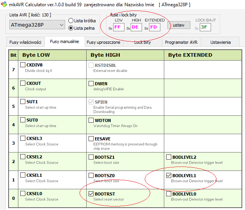The height and width of the screenshot is (210, 245).
Task: Click the ustaw button
Action: point(179,25)
